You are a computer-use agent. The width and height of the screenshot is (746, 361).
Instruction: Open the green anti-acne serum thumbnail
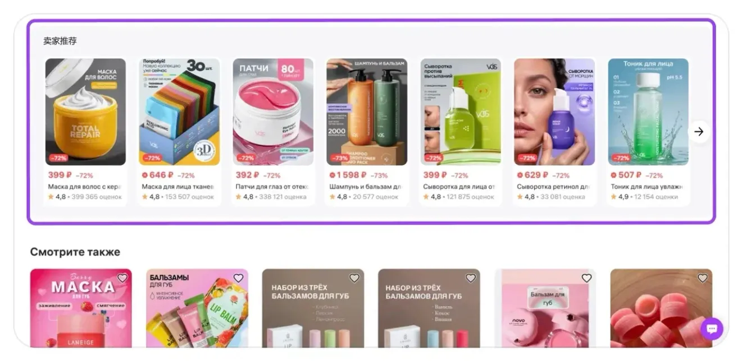click(461, 112)
